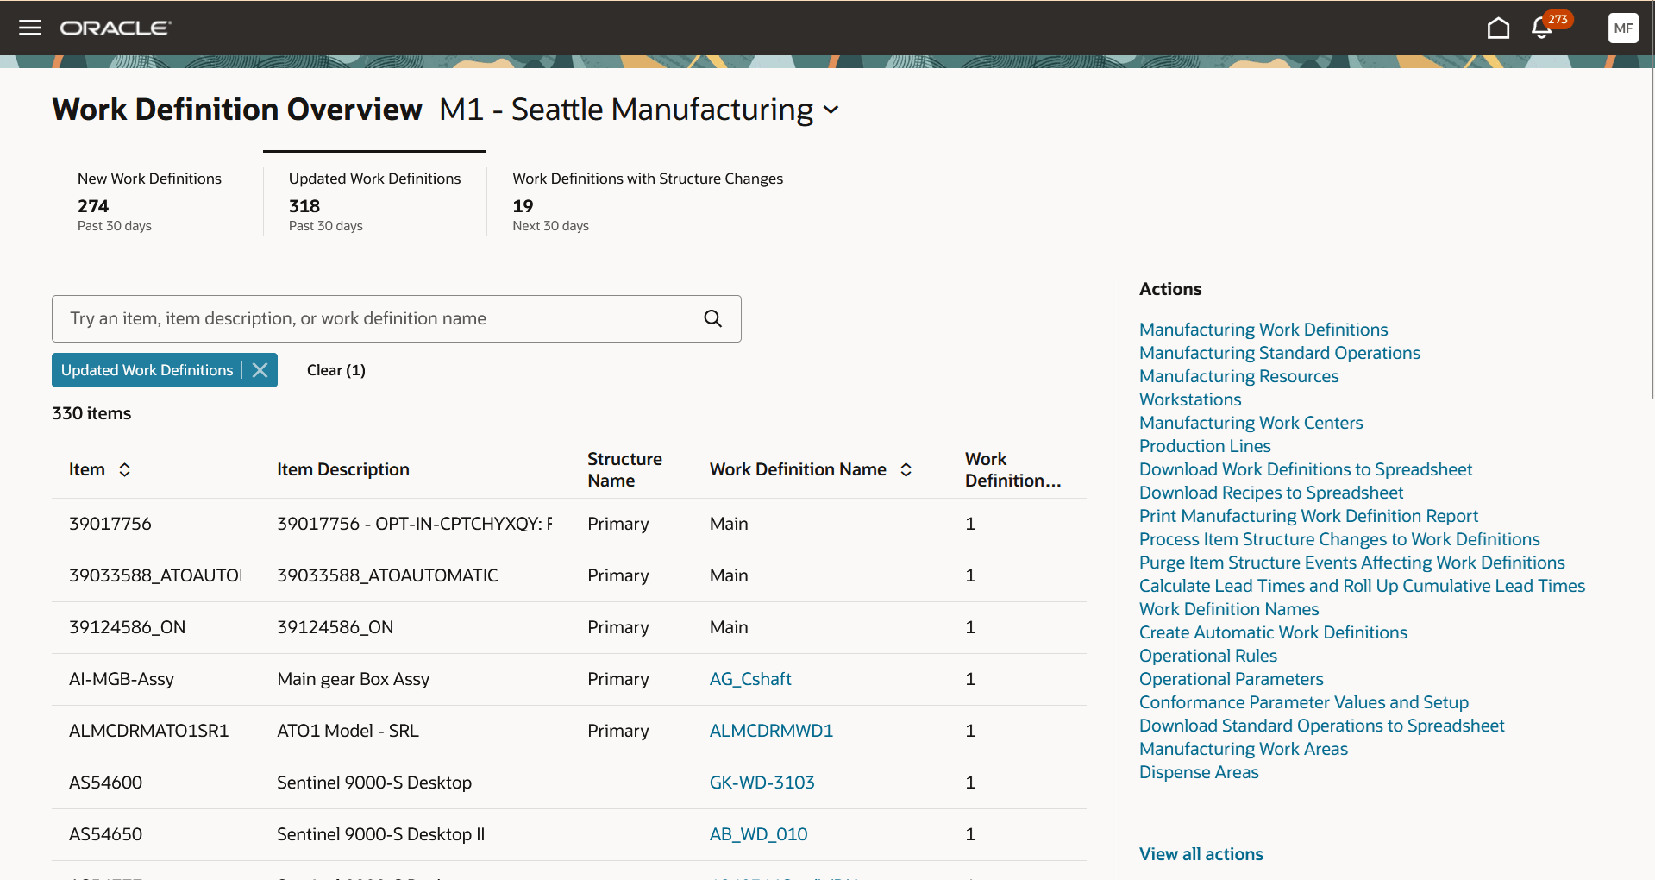Select the 39033588_ATOAUTOMATIC description cell
The image size is (1655, 880).
(x=387, y=575)
